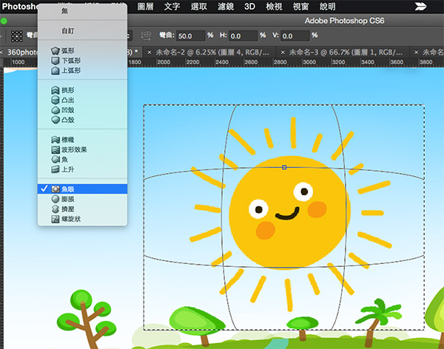This screenshot has height=349, width=444.
Task: Select 膨脹 (Inflate) warp option
Action: pos(70,200)
